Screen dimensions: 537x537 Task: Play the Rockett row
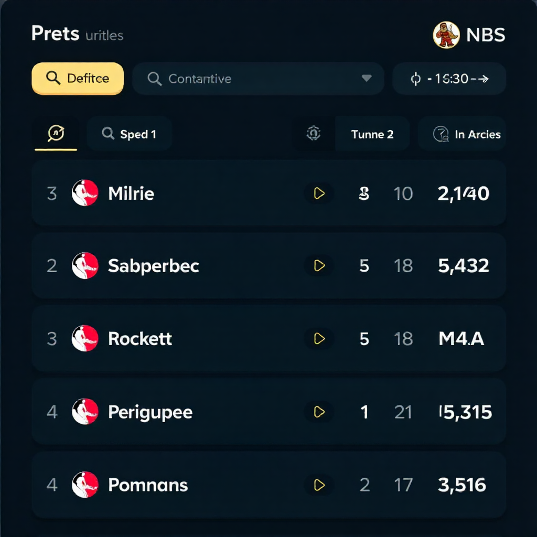click(319, 338)
